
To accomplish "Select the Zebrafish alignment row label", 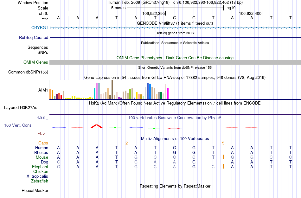I will (x=40, y=181).
